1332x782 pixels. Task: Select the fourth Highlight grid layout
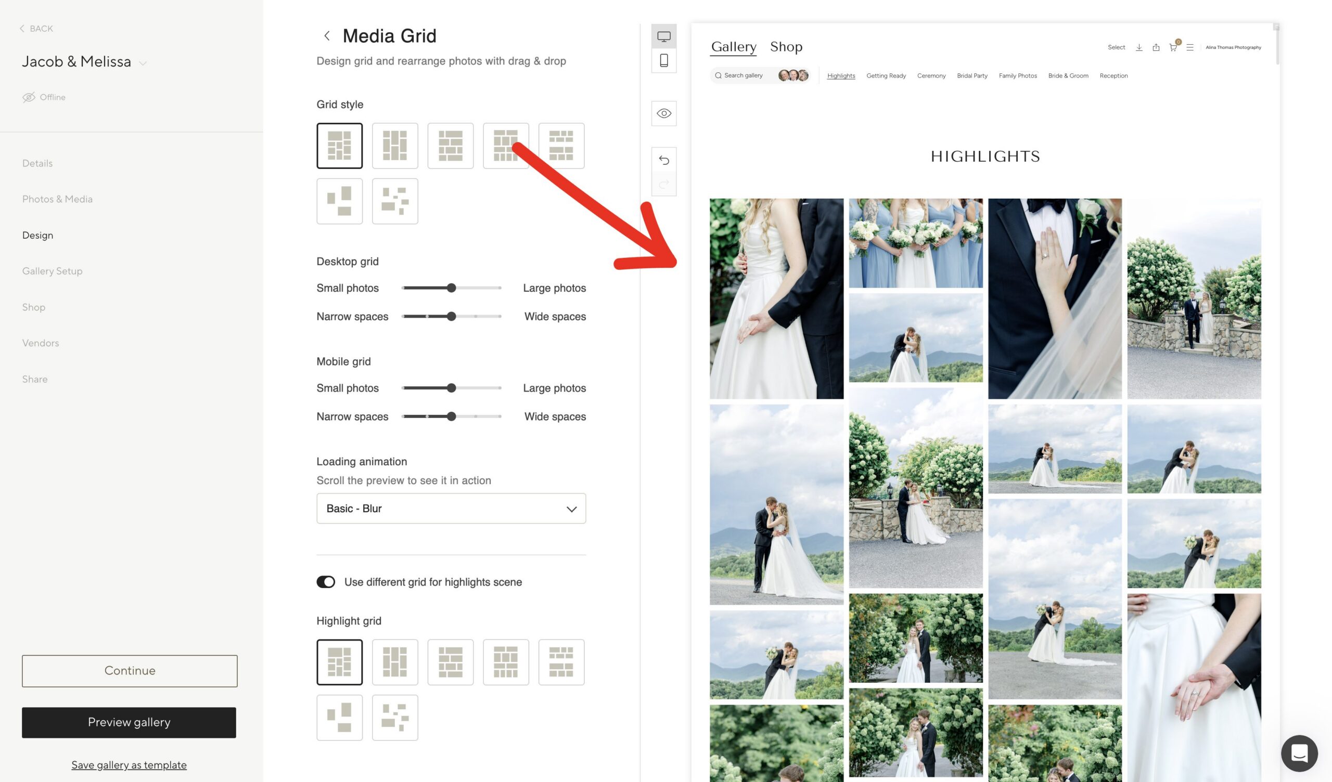click(506, 662)
